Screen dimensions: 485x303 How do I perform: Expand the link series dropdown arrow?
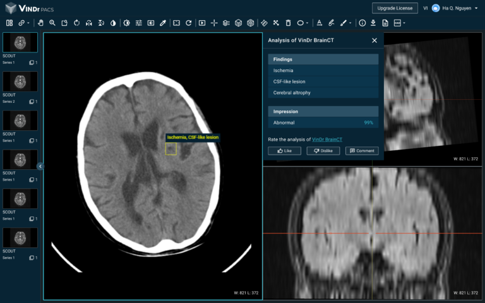pyautogui.click(x=28, y=23)
